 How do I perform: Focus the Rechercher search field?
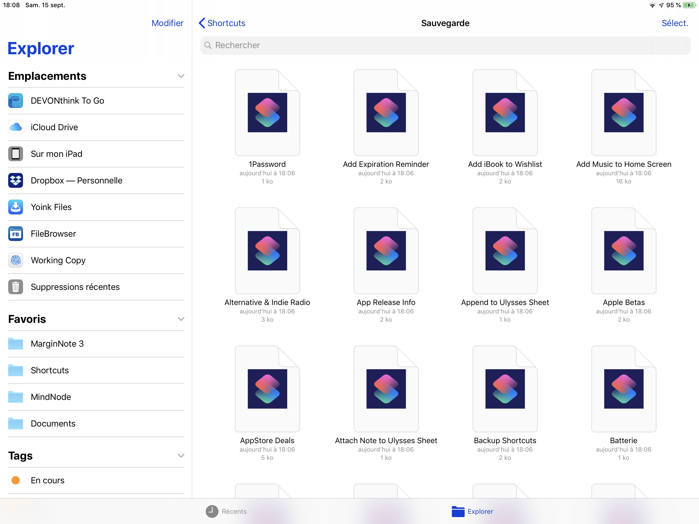pyautogui.click(x=445, y=45)
